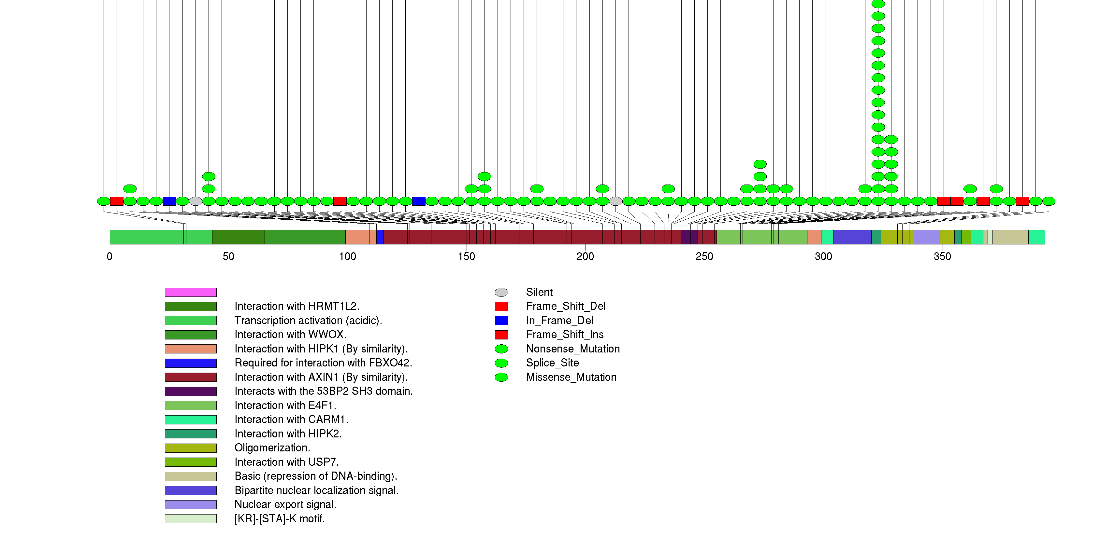Click the first blue In_Frame_Del mutation marker
Viewport: 1100px width, 550px height.
coord(169,201)
